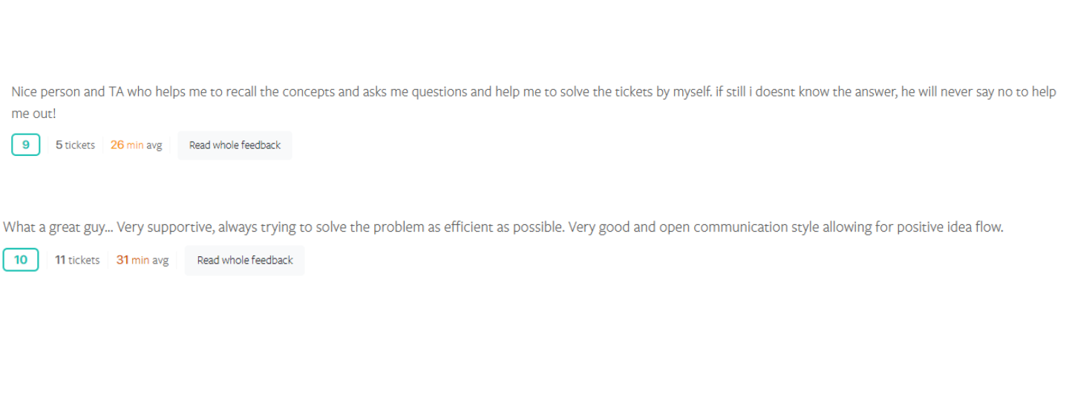Click the orange number 31
Image resolution: width=1069 pixels, height=401 pixels.
pyautogui.click(x=122, y=260)
